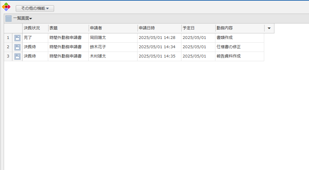Viewport: 309px width, 170px height.
Task: Open the form icon in row 2
Action: (x=17, y=47)
